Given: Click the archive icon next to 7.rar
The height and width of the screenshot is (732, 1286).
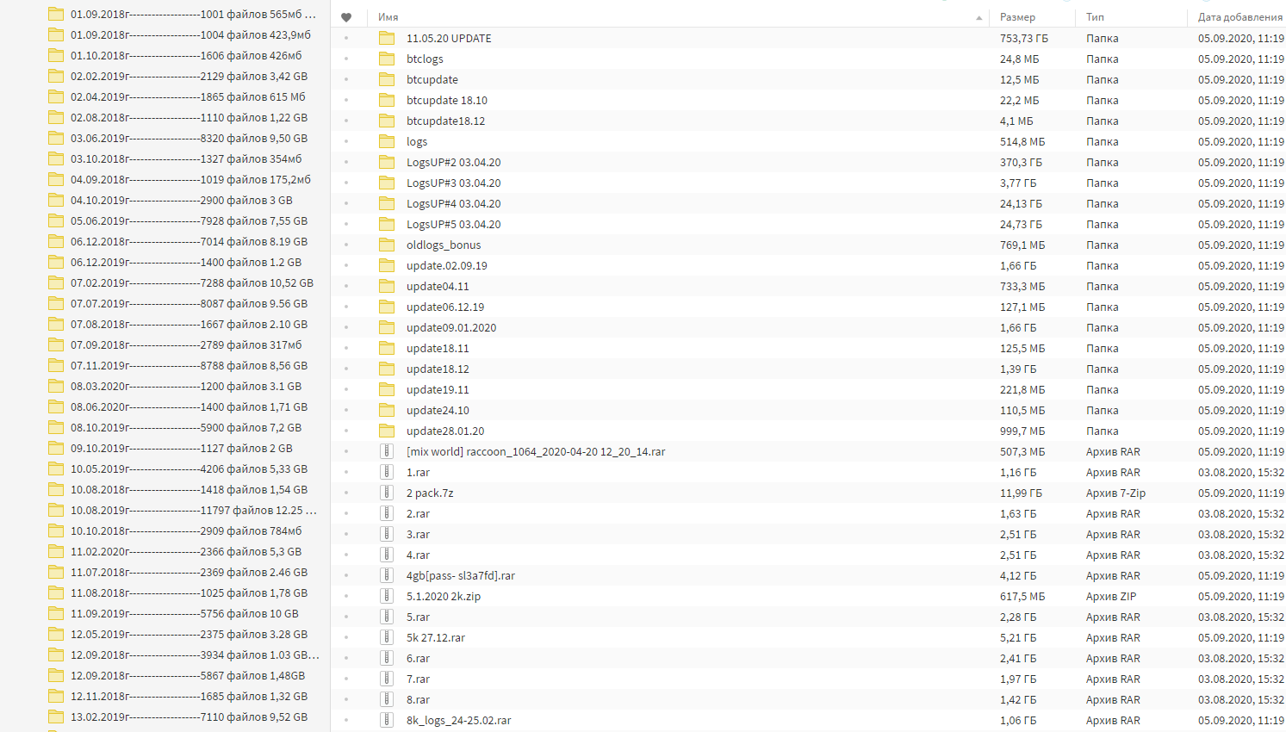Looking at the screenshot, I should tap(388, 679).
